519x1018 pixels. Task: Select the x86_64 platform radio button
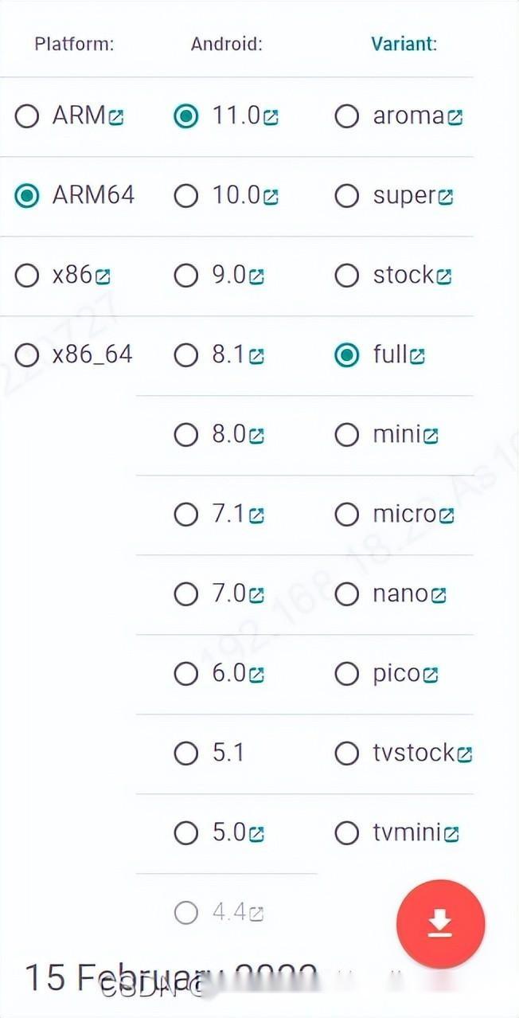27,354
